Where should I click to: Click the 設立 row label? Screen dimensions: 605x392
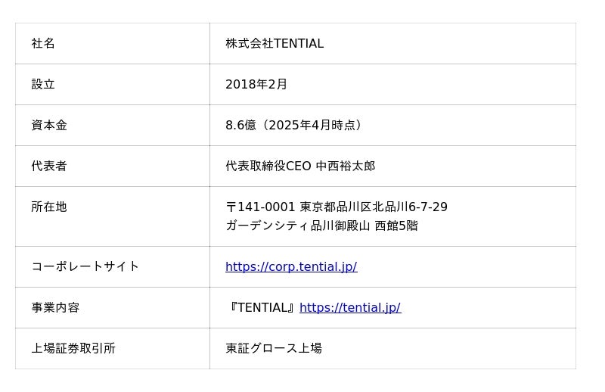43,85
